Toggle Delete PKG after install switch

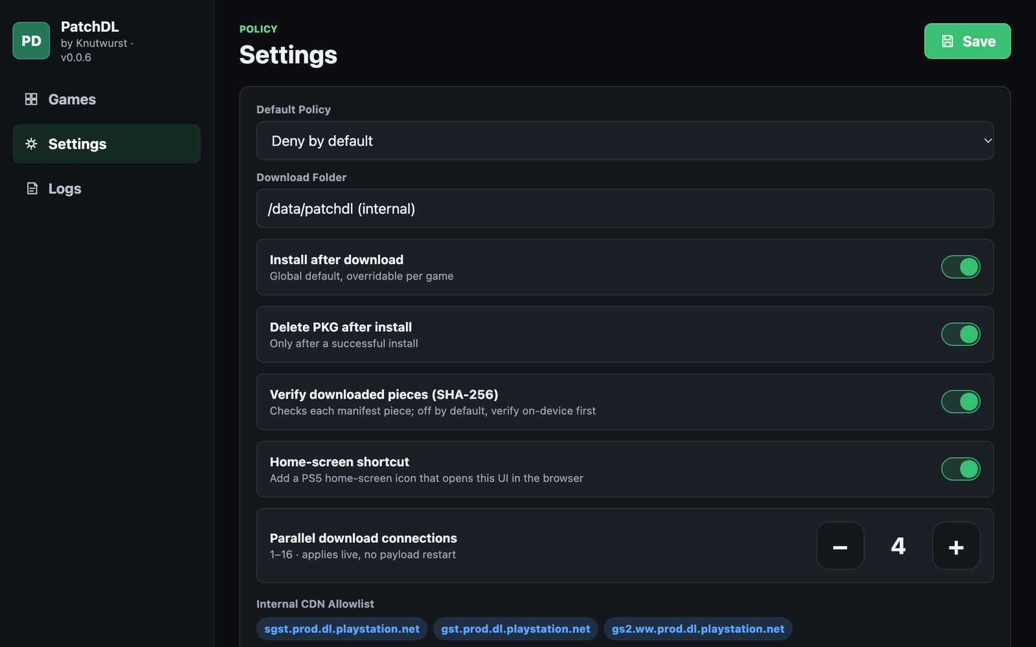[x=960, y=334]
